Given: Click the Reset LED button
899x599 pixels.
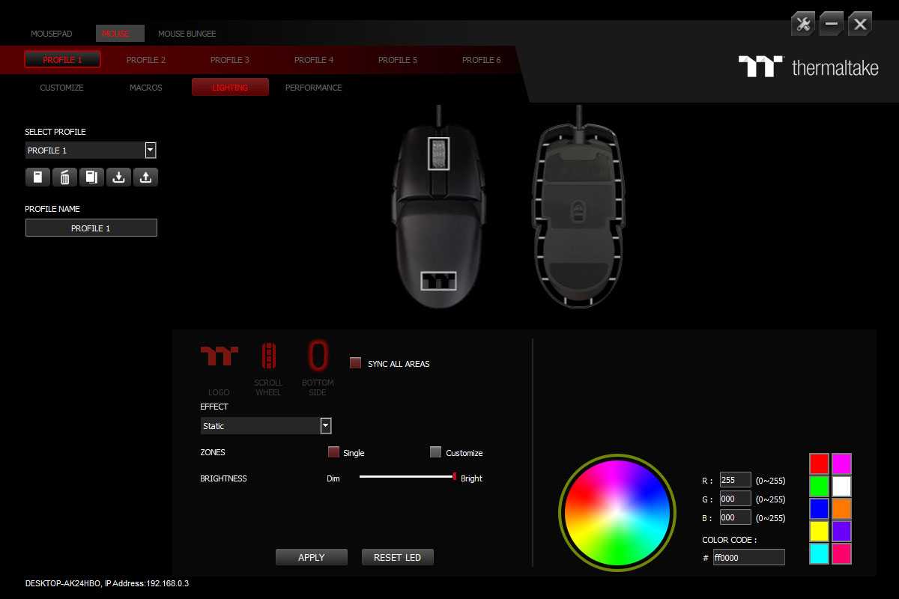Looking at the screenshot, I should pyautogui.click(x=397, y=557).
